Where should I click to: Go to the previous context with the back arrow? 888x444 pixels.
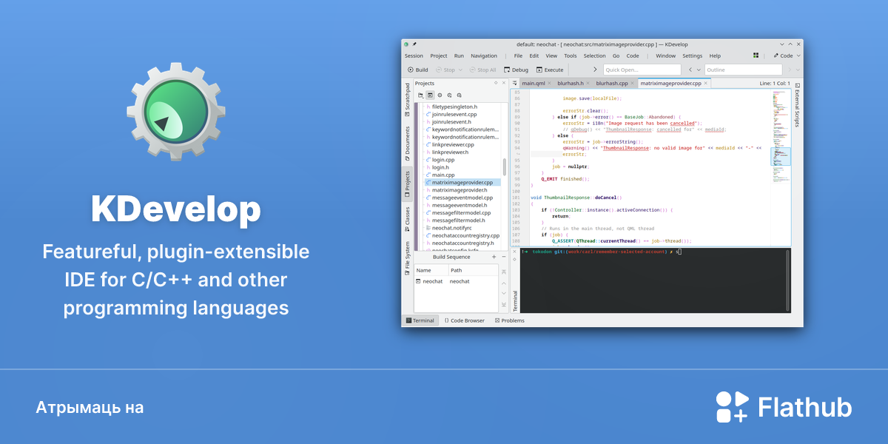coord(690,70)
